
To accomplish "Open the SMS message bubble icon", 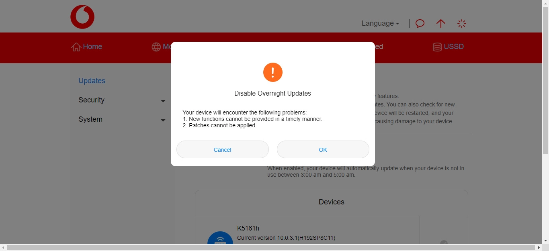I will tap(420, 24).
